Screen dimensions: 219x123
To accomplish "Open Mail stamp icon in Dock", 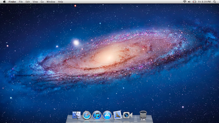I will [117, 115].
